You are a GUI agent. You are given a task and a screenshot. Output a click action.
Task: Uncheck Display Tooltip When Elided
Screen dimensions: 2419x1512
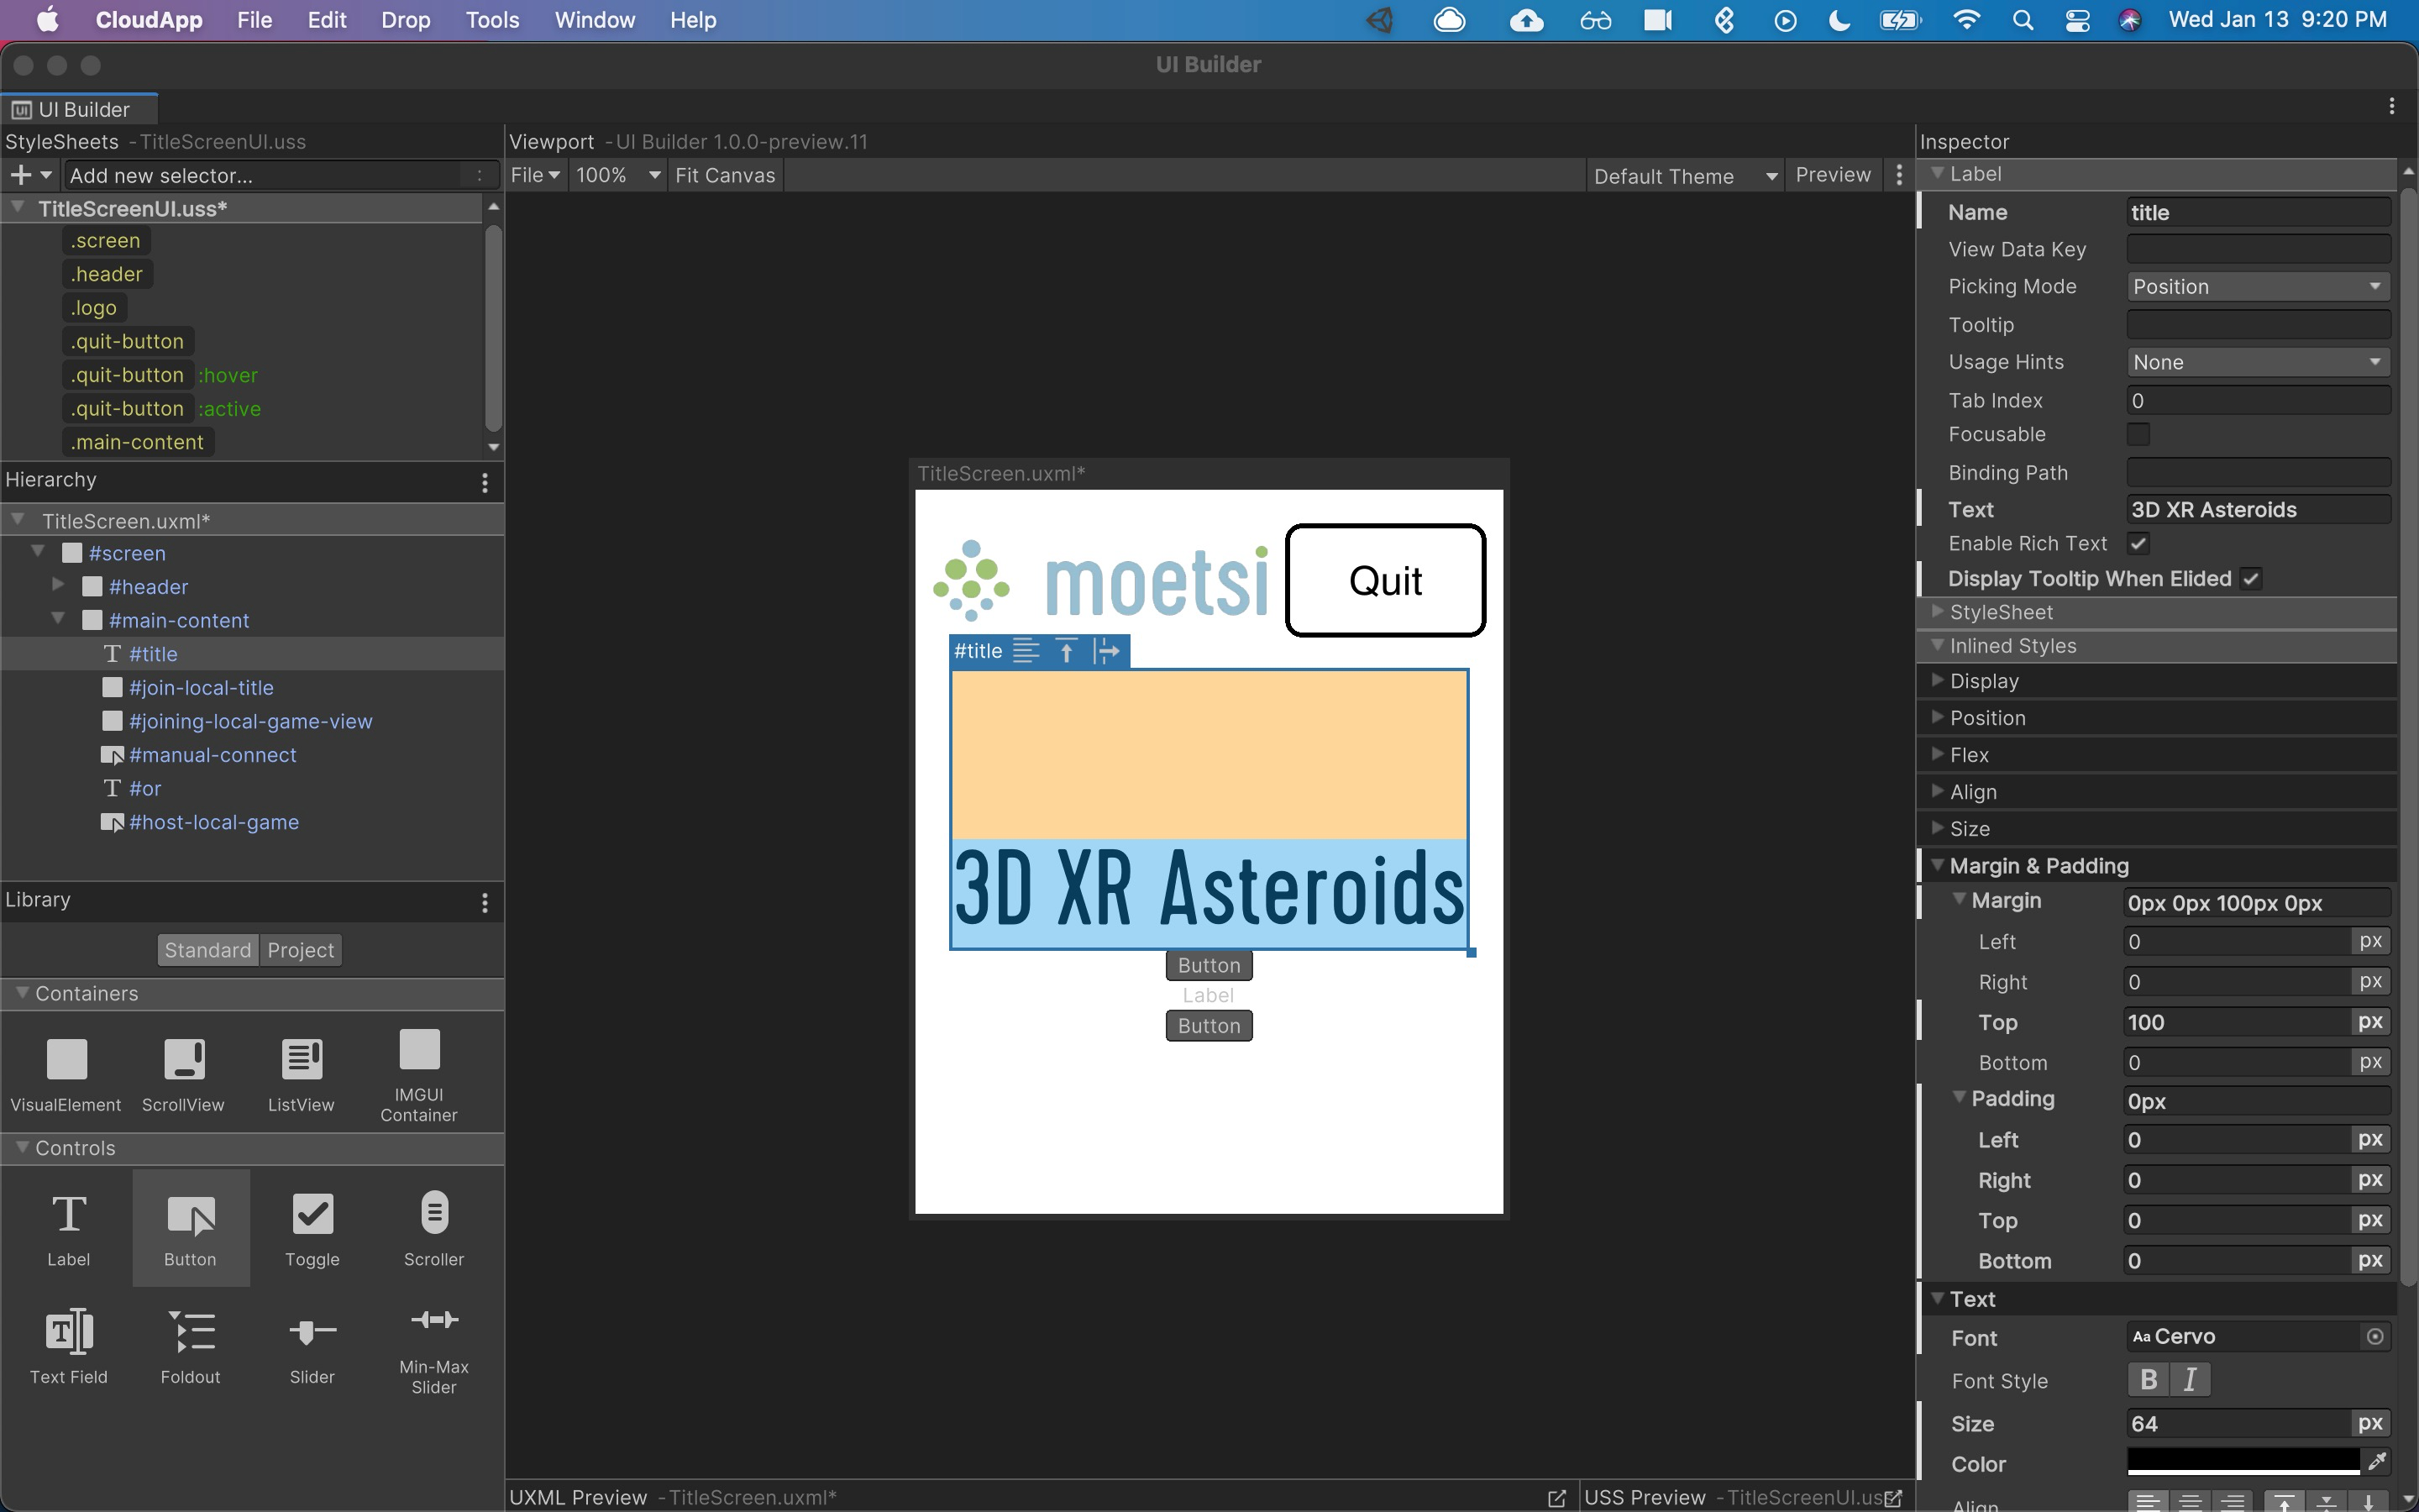pyautogui.click(x=2251, y=579)
